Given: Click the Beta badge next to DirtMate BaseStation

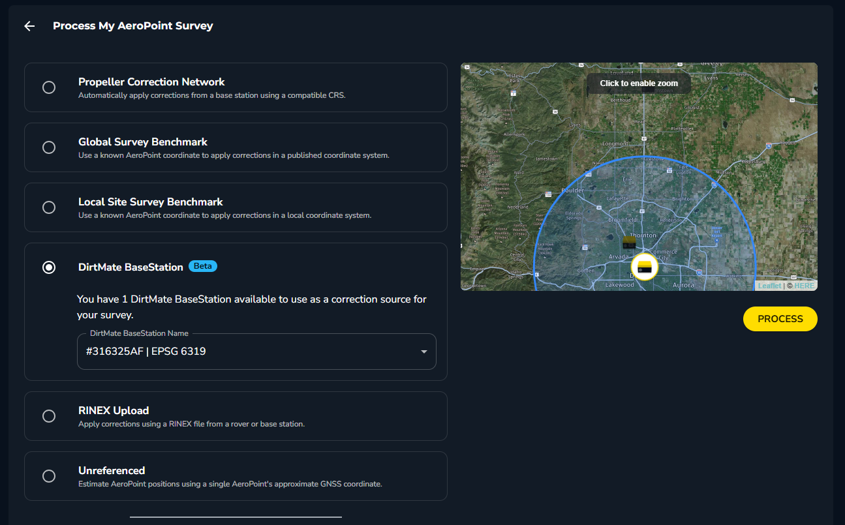Looking at the screenshot, I should pyautogui.click(x=202, y=266).
